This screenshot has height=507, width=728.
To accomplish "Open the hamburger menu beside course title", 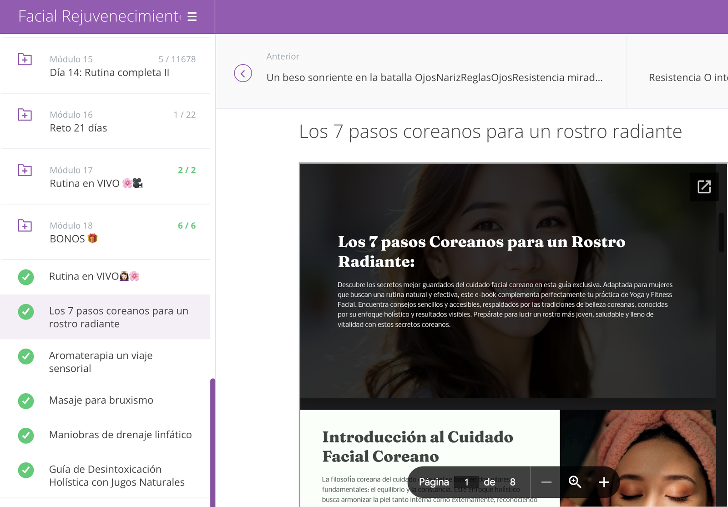I will tap(192, 17).
